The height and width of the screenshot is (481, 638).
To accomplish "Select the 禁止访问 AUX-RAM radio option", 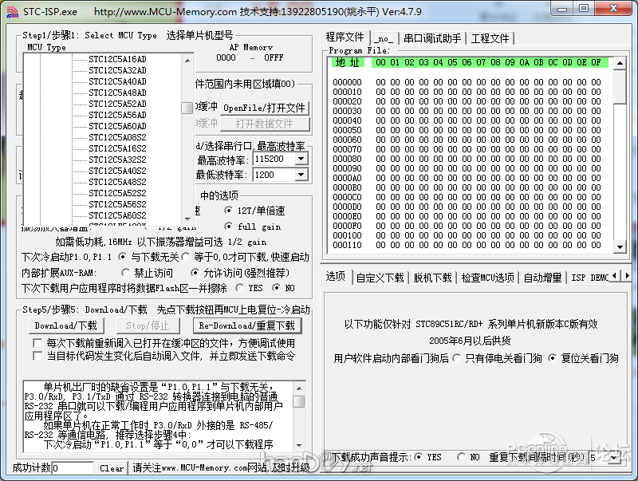I will click(x=123, y=273).
